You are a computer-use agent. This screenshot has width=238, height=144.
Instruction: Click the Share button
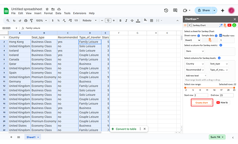click(x=204, y=10)
